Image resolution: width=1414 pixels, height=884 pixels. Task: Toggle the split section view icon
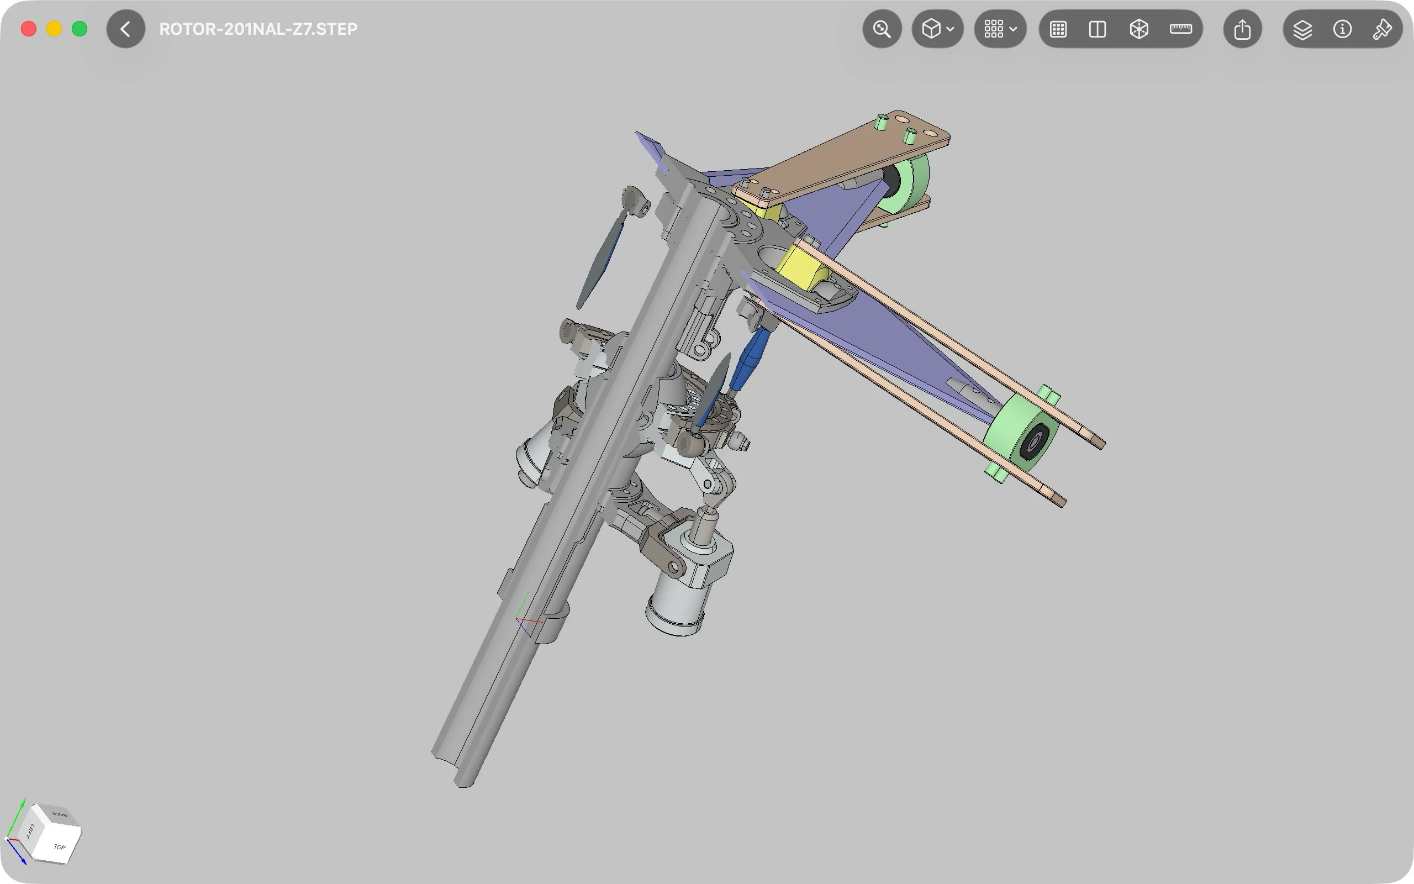coord(1098,29)
